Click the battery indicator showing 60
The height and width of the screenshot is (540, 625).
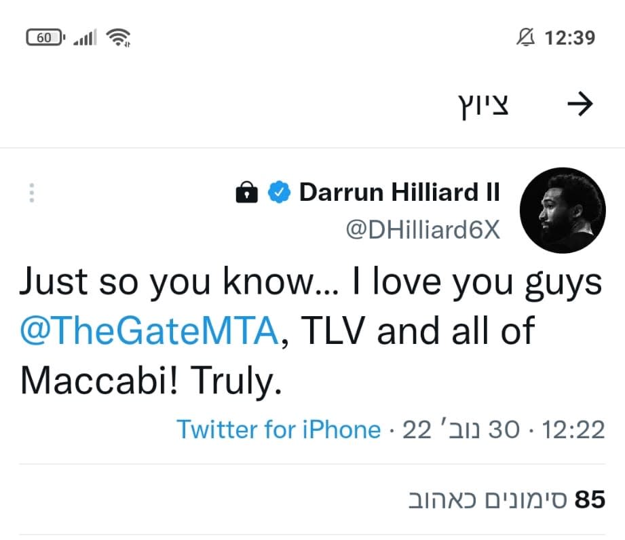(x=45, y=37)
